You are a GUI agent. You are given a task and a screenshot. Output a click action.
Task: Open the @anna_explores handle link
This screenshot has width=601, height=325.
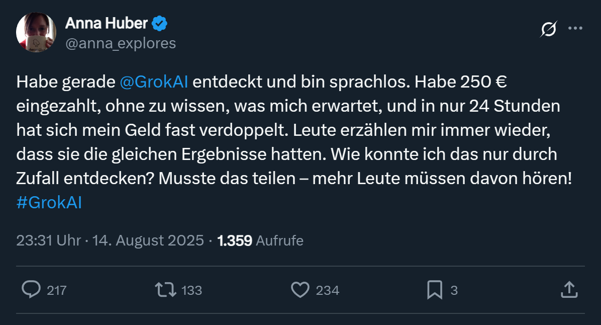pyautogui.click(x=121, y=43)
